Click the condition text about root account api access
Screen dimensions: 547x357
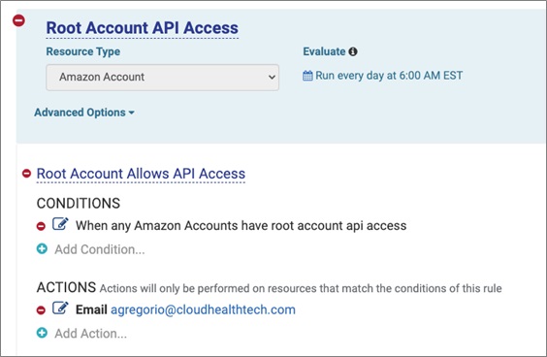click(x=241, y=226)
